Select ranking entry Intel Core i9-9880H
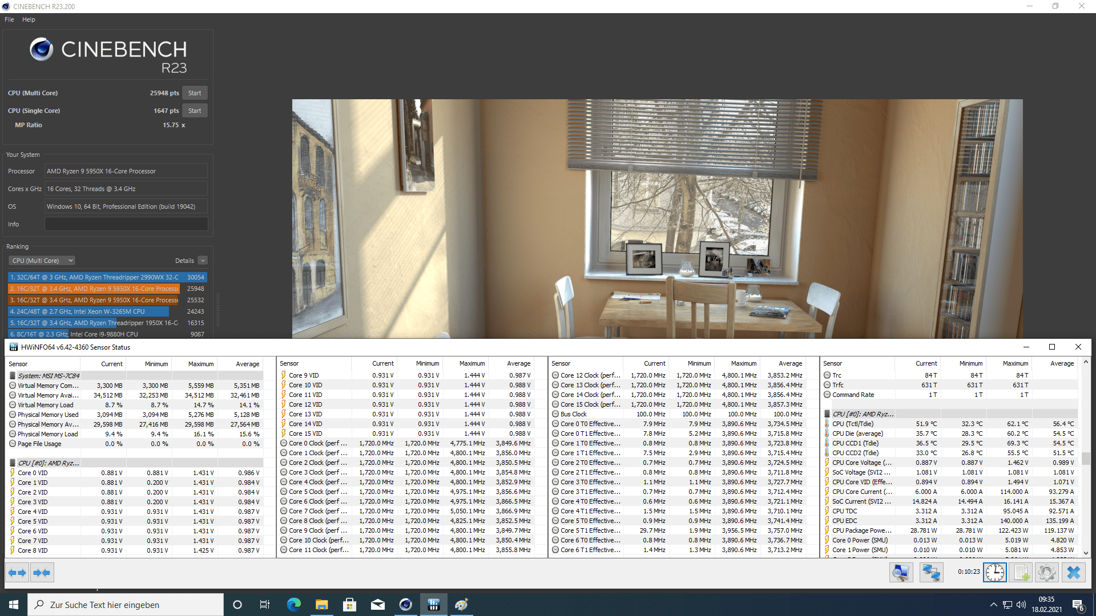Image resolution: width=1096 pixels, height=616 pixels. (107, 334)
